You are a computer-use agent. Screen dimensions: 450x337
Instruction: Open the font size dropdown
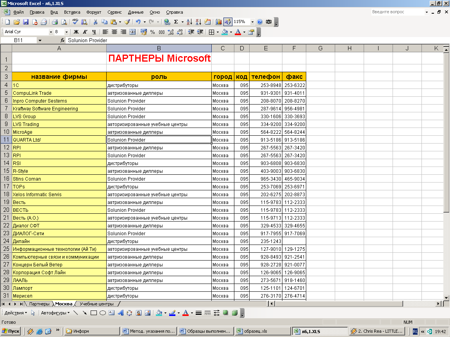point(66,32)
